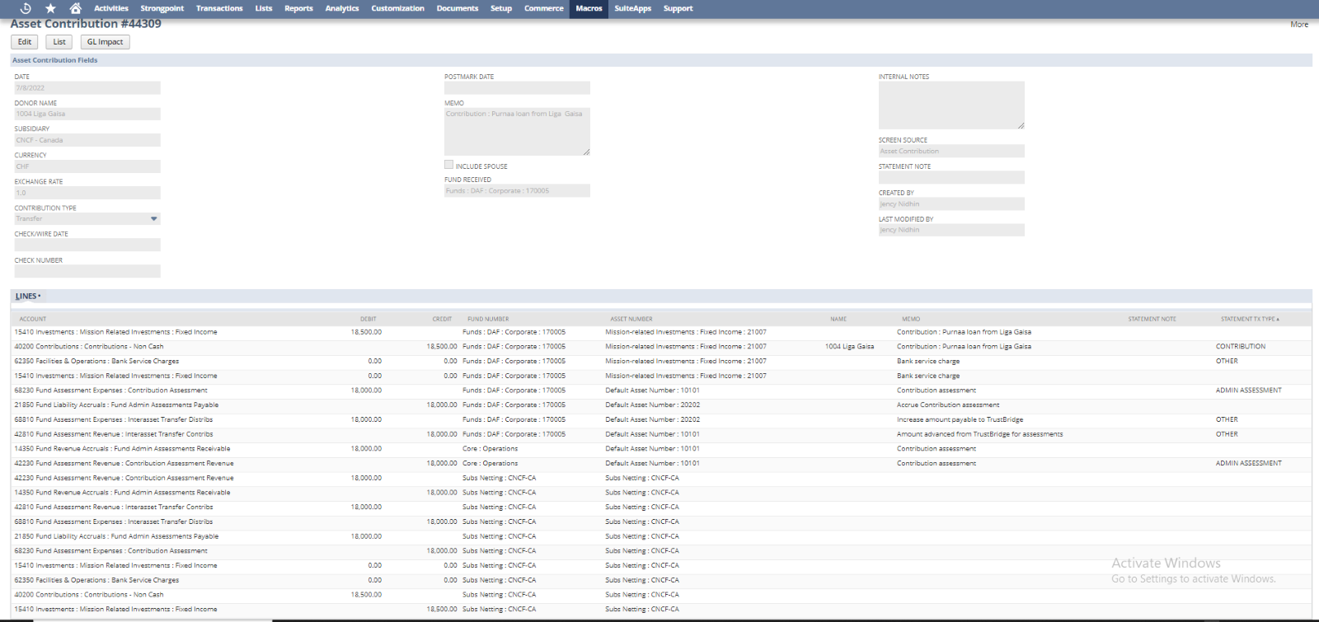Select the Lines subtab
The image size is (1319, 622).
(x=26, y=297)
